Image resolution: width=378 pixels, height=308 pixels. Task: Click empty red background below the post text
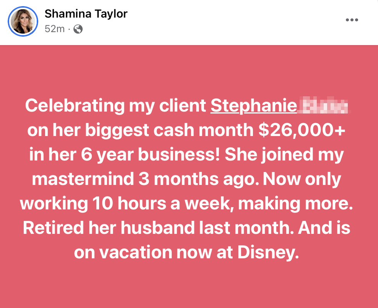[189, 287]
